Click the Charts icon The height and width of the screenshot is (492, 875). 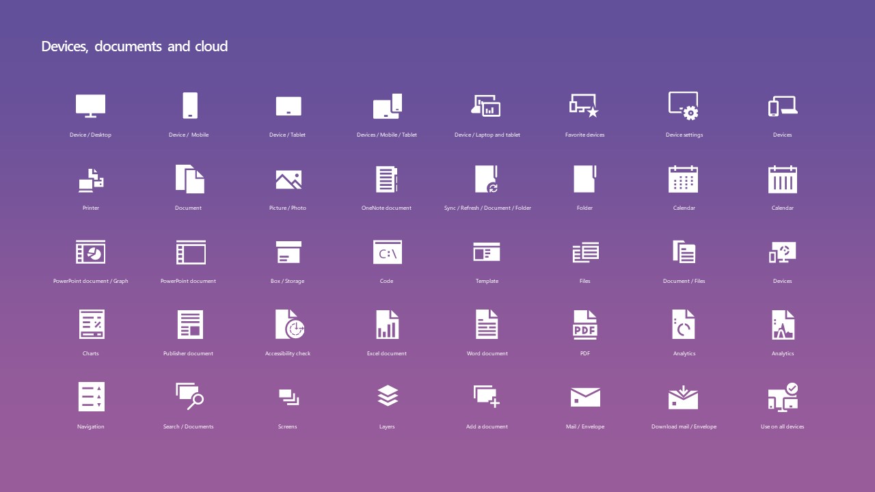[92, 325]
